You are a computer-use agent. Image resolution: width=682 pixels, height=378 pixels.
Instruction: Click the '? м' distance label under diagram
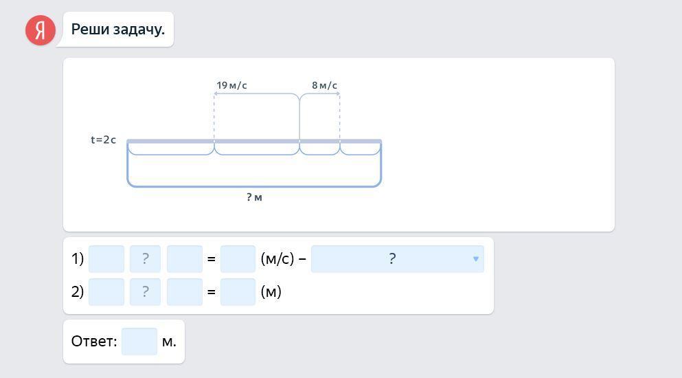(x=254, y=197)
